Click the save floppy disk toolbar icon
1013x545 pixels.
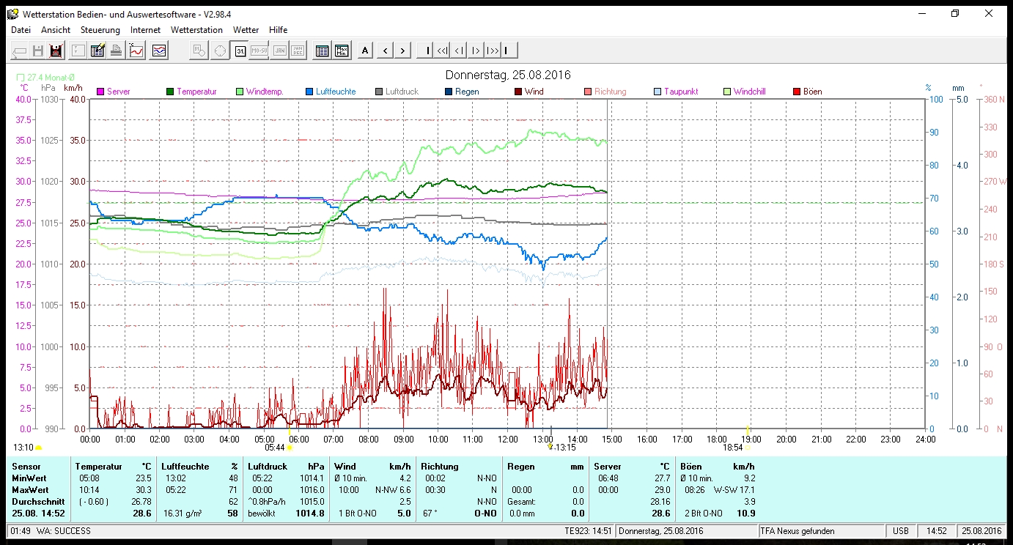coord(39,51)
